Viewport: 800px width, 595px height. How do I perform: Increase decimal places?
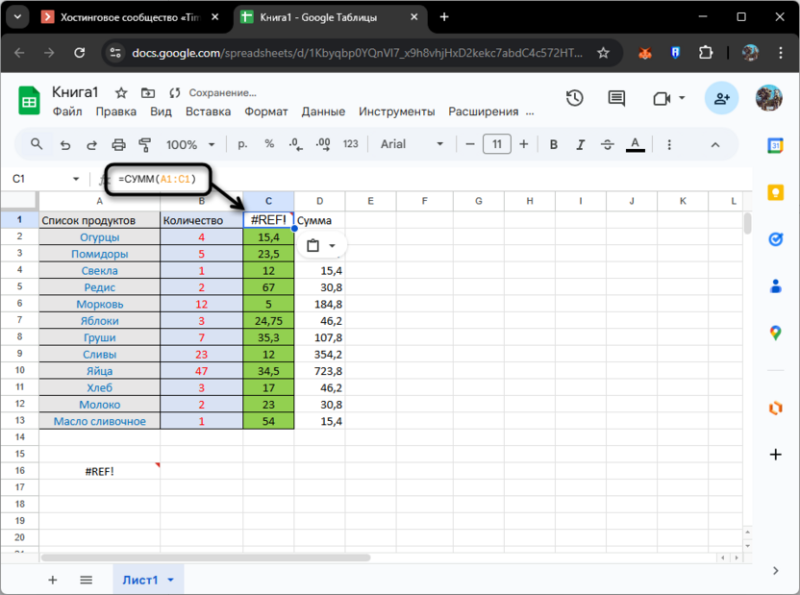point(323,144)
